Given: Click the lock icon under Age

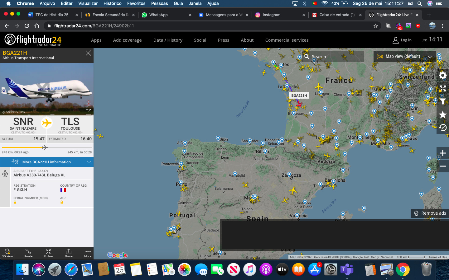Looking at the screenshot, I should [62, 202].
